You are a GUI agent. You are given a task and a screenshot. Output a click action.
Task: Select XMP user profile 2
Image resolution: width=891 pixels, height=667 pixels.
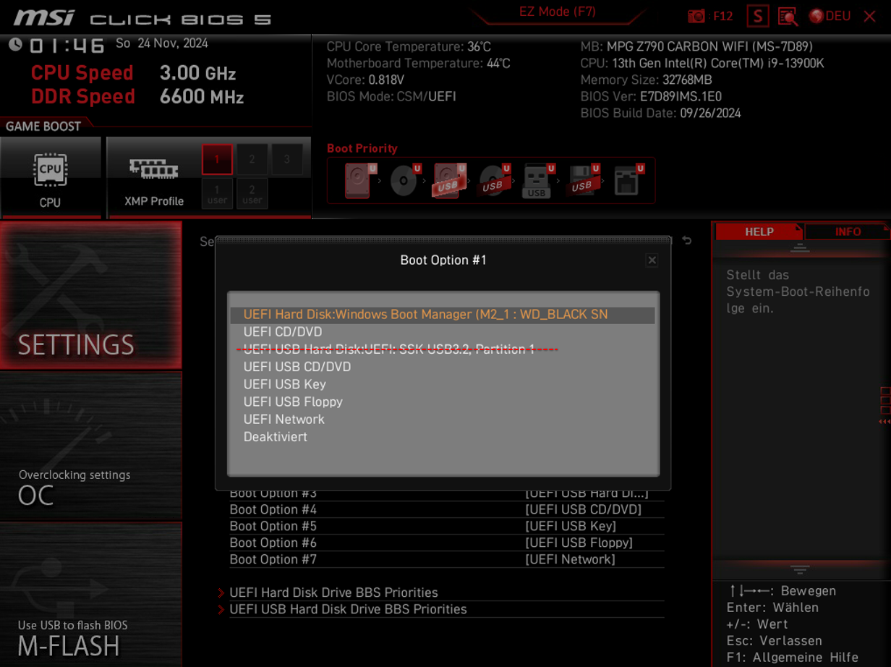(x=252, y=194)
